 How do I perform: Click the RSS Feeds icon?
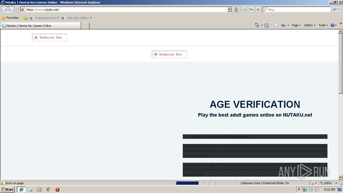coord(267,25)
